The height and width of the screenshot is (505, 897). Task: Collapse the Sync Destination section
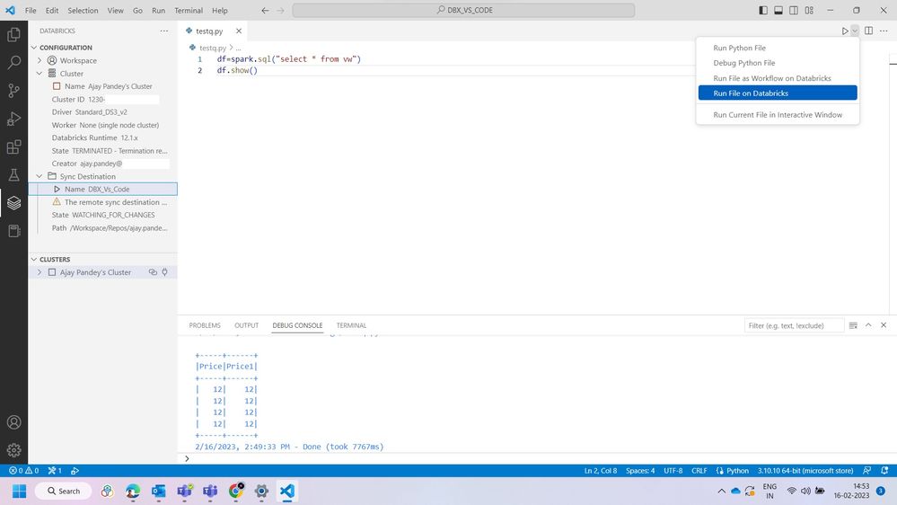[40, 176]
